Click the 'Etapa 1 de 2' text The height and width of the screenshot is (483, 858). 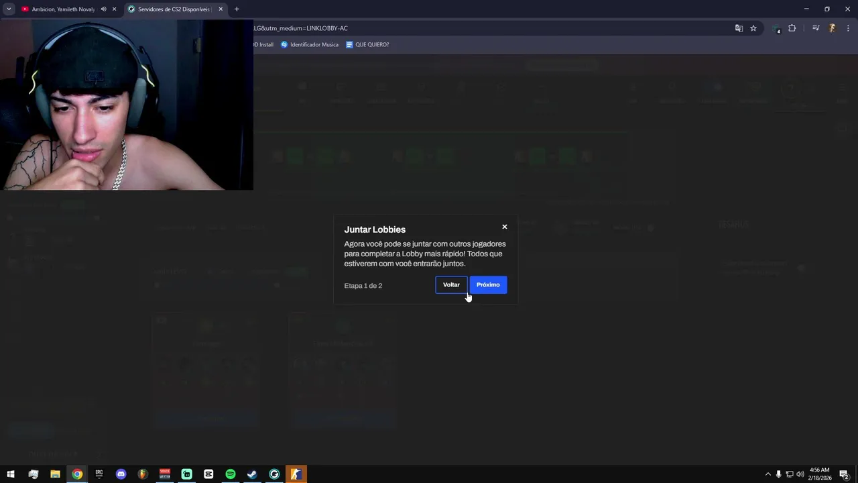363,286
